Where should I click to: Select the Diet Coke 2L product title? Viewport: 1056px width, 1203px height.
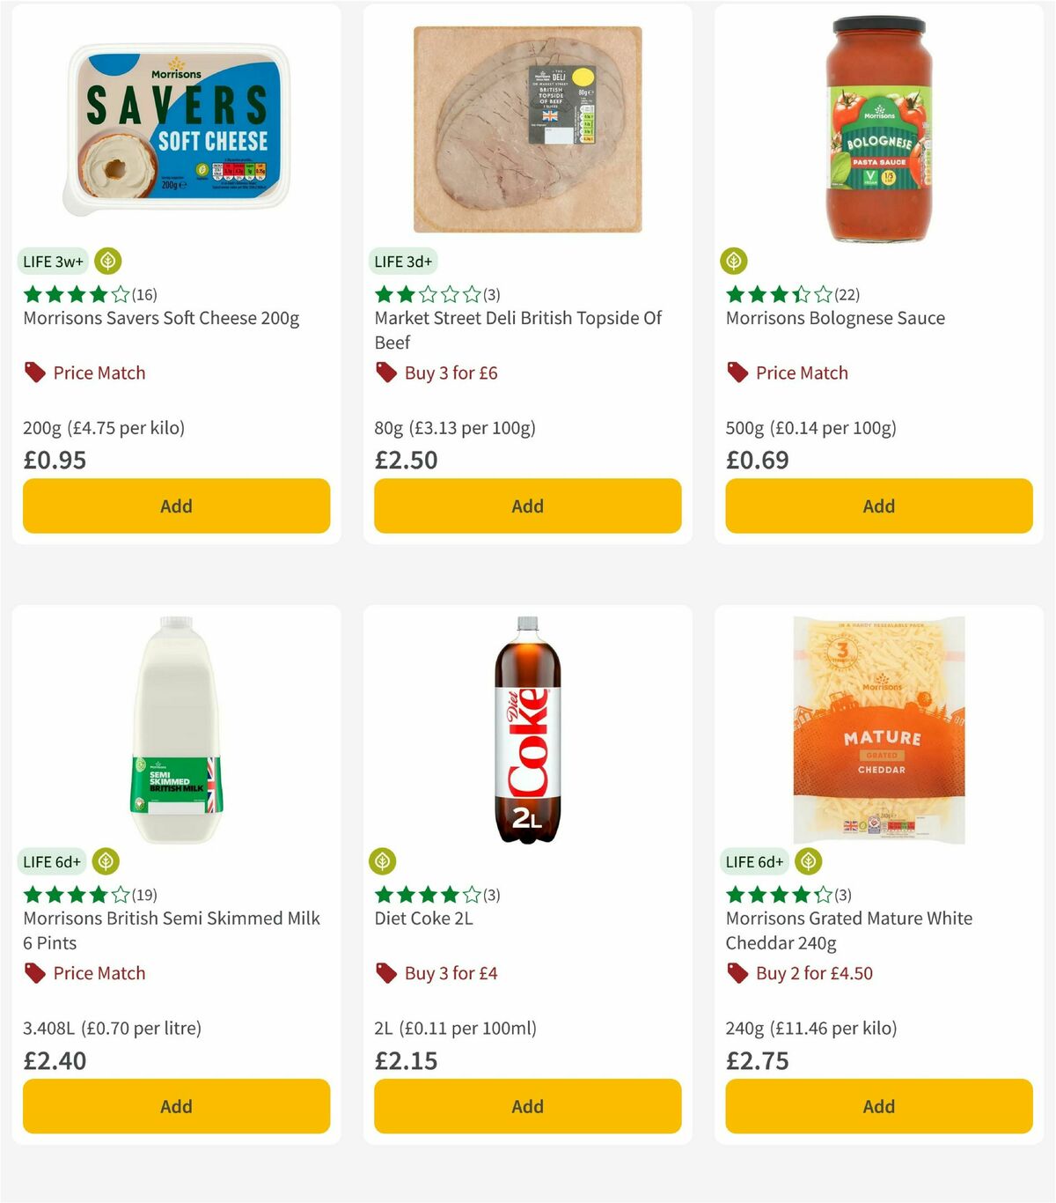click(x=422, y=918)
